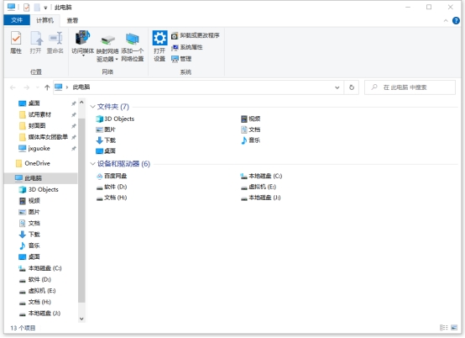Select 软件 (D:) drive in main pane

click(112, 187)
